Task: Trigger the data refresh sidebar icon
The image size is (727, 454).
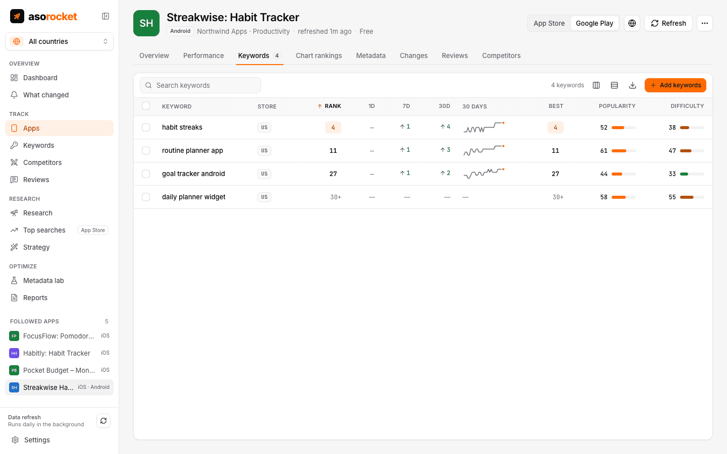Action: pos(103,421)
